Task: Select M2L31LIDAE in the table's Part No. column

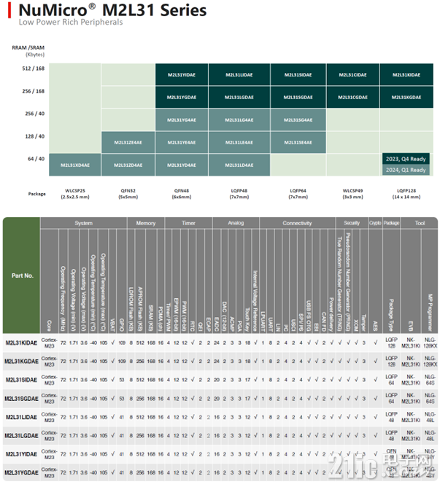Action: click(21, 417)
